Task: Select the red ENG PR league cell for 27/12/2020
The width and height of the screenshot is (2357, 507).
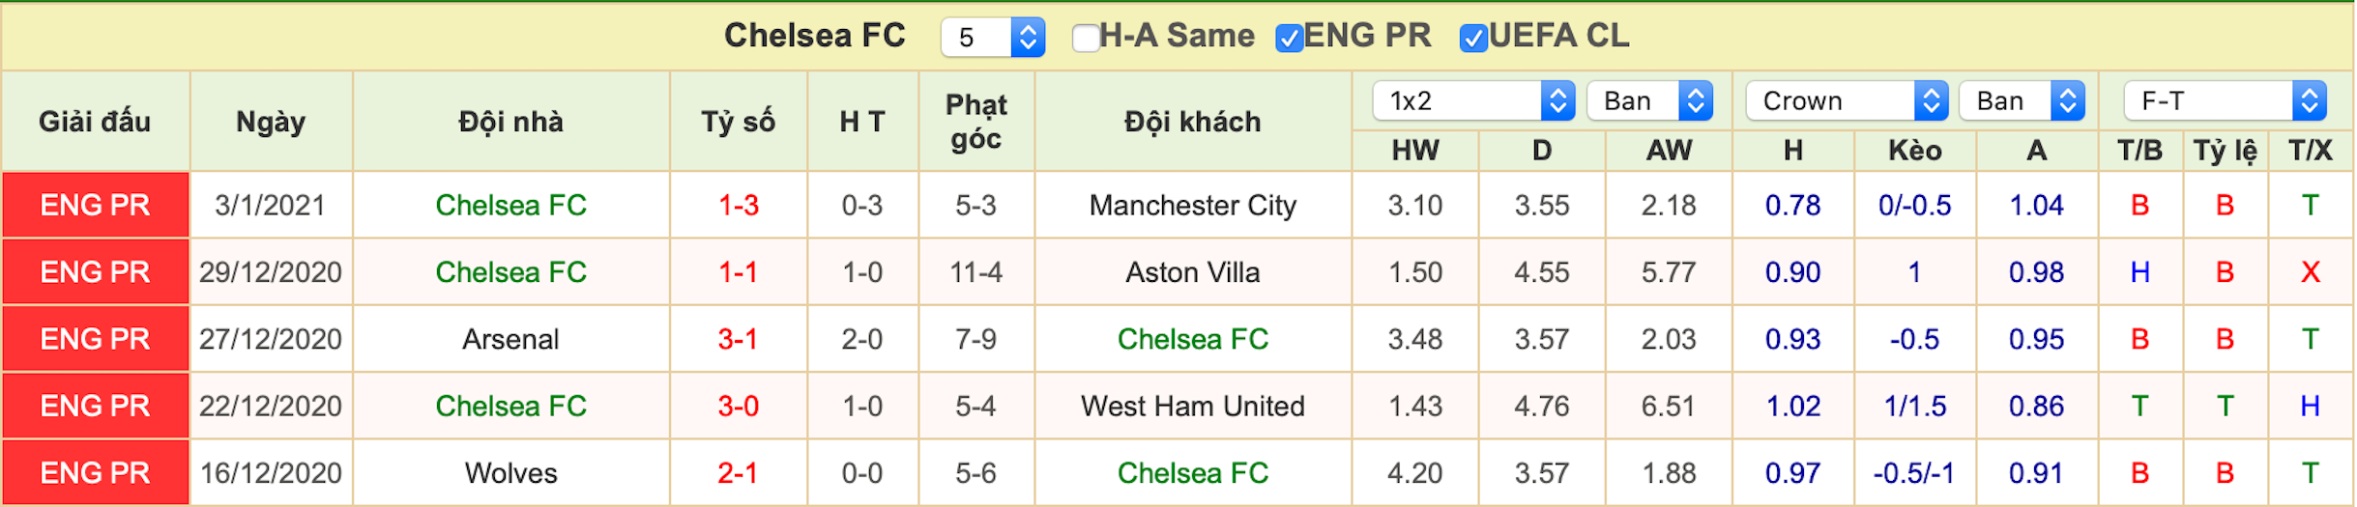Action: [96, 339]
